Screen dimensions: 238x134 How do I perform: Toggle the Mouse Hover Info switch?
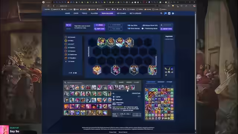click(143, 25)
